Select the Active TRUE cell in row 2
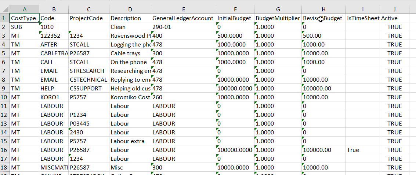Image resolution: width=416 pixels, height=175 pixels. click(394, 27)
